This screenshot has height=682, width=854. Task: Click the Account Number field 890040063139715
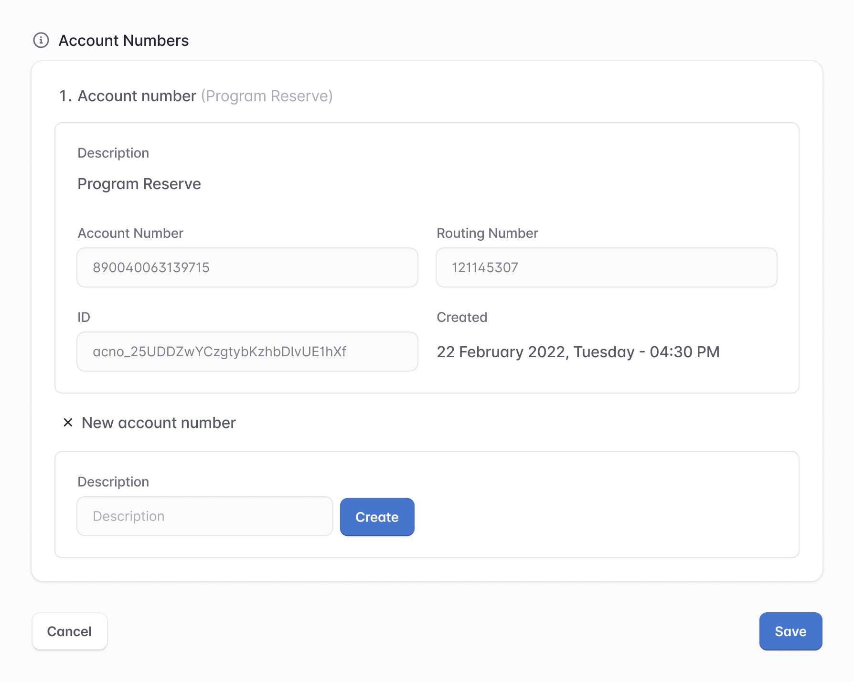point(247,267)
